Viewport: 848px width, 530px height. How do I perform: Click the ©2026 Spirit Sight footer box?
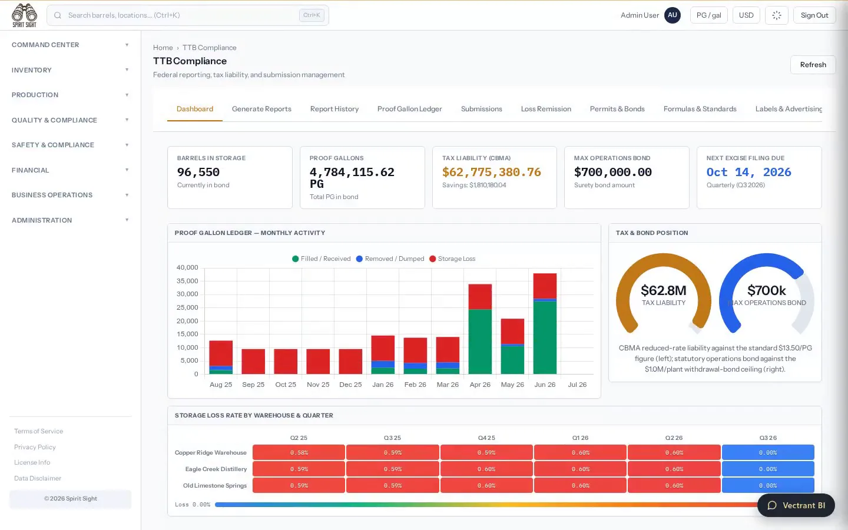(x=70, y=499)
